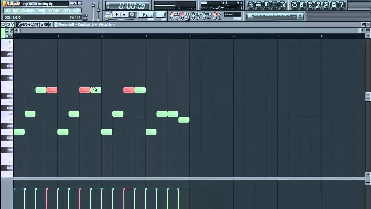Open the Mixer view
This screenshot has height=209, width=371.
pos(282,5)
